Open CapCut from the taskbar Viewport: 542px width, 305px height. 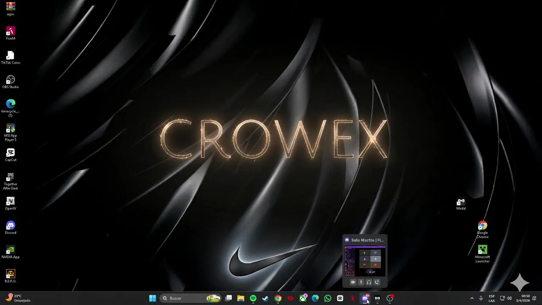[x=340, y=298]
